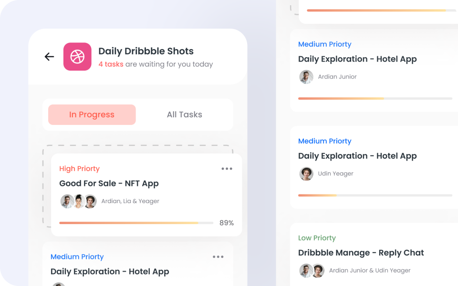Click the 89% progress bar
Viewport: 458px width, 286px height.
[x=136, y=223]
